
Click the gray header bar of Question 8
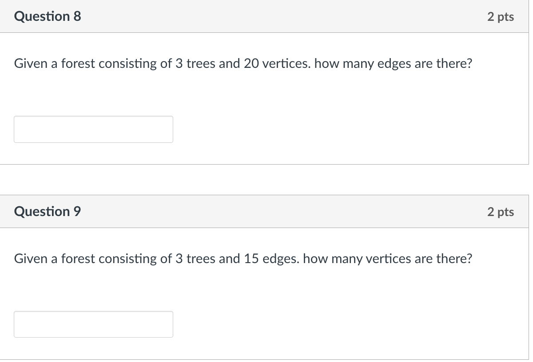(266, 16)
